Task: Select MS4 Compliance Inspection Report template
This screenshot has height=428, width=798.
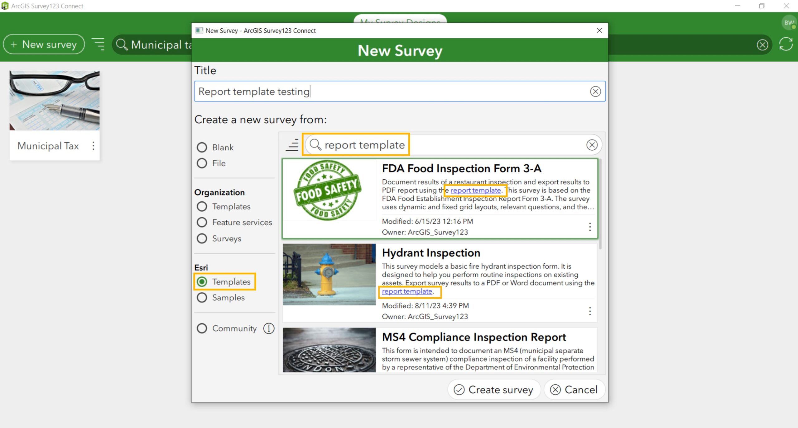Action: click(x=473, y=337)
